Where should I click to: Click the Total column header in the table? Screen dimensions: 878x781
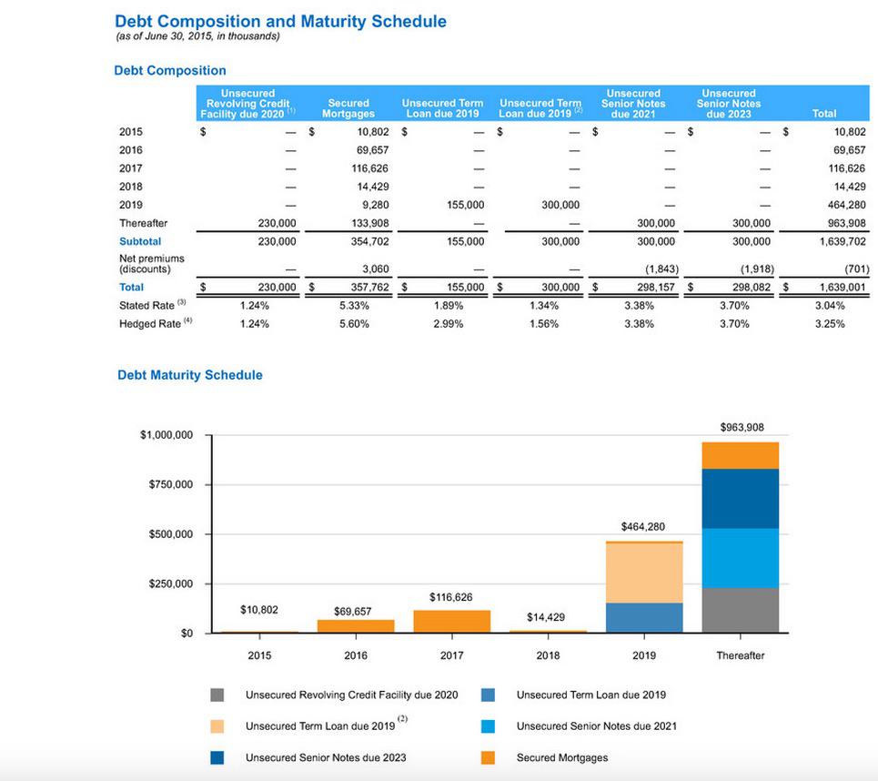click(823, 114)
